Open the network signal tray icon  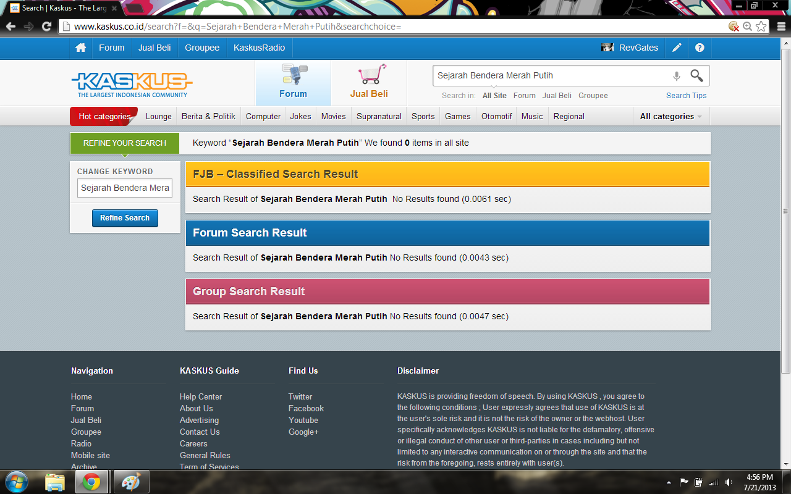click(714, 482)
